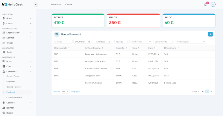This screenshot has height=116, width=223.
Task: Click the HelloGest logo
Action: click(12, 4)
